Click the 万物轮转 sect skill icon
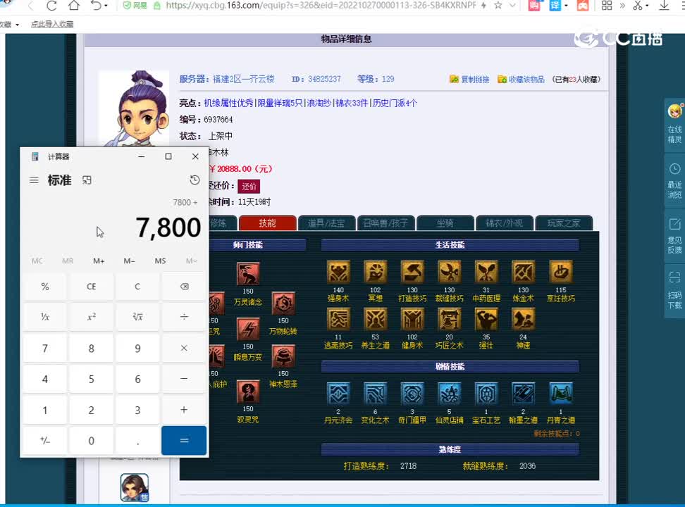This screenshot has height=507, width=685. [x=283, y=303]
